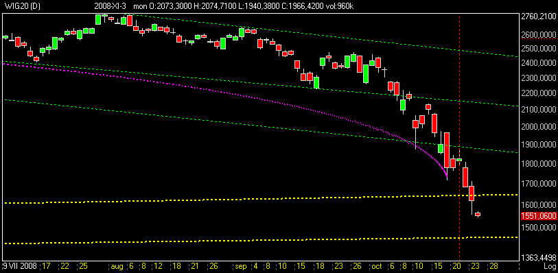Screen dimensions: 558x273
Task: Click the end of the magenta curve
Action: click(x=446, y=176)
